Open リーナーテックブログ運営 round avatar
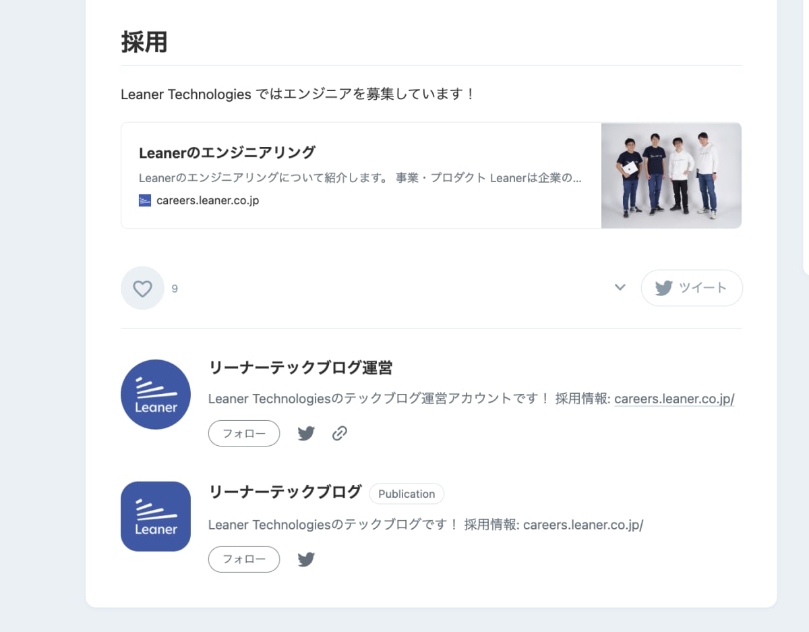Screen dimensions: 809x632 click(x=156, y=395)
